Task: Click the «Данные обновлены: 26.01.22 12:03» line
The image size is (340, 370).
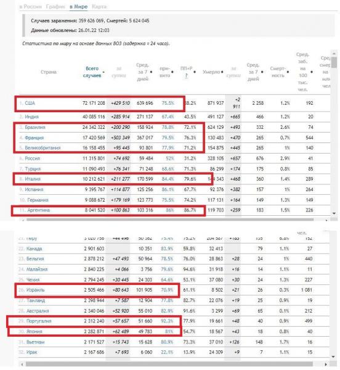Action: click(70, 30)
